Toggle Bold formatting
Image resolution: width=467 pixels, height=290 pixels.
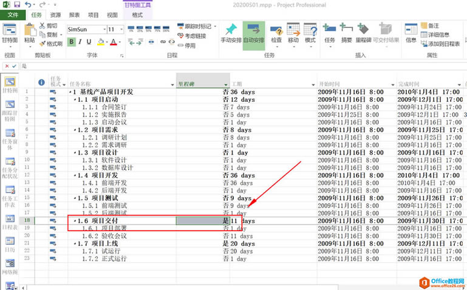point(72,42)
